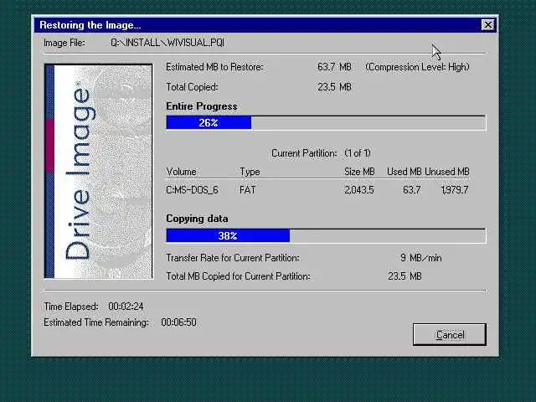The image size is (536, 402).
Task: Click the 'Copying data' heading
Action: pyautogui.click(x=197, y=219)
